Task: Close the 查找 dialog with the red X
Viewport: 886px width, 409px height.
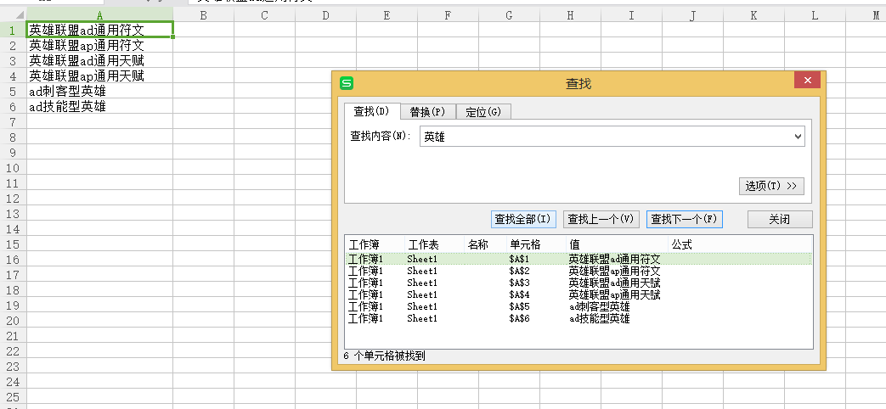Action: click(x=808, y=81)
